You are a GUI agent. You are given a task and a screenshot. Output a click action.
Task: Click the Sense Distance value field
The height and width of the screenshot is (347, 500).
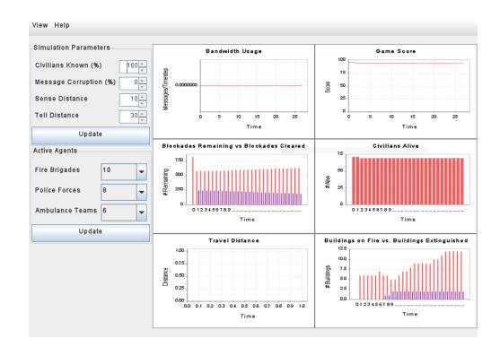point(129,100)
